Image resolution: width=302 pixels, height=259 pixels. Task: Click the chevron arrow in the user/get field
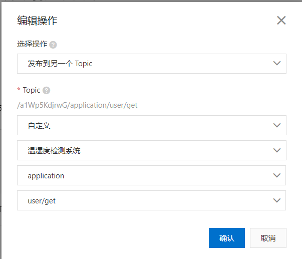276,200
